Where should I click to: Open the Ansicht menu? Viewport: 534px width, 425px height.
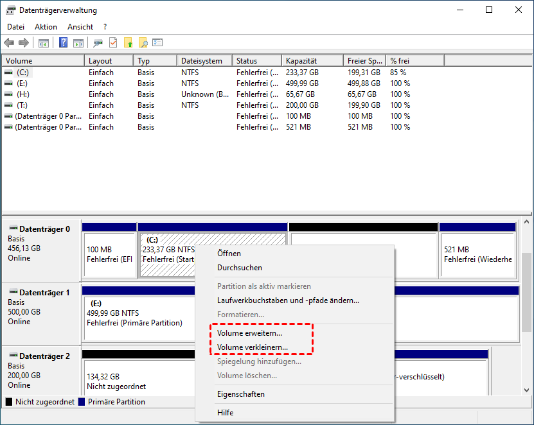click(80, 27)
